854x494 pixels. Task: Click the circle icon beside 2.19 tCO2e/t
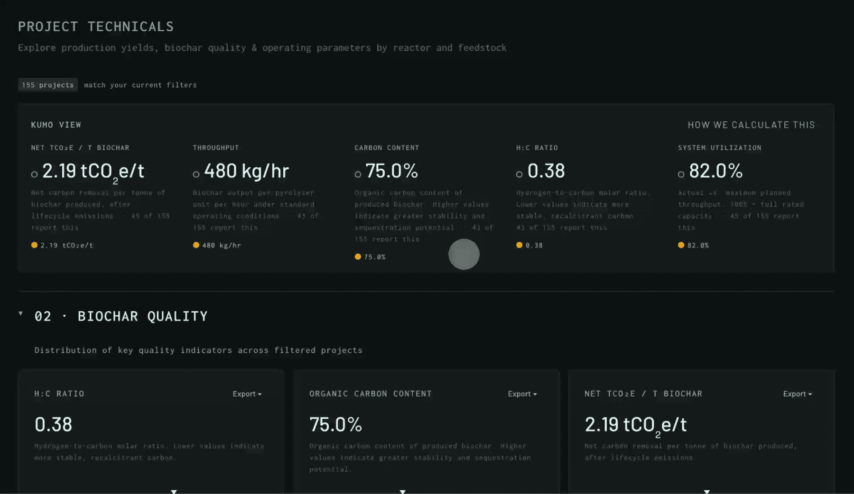(34, 174)
